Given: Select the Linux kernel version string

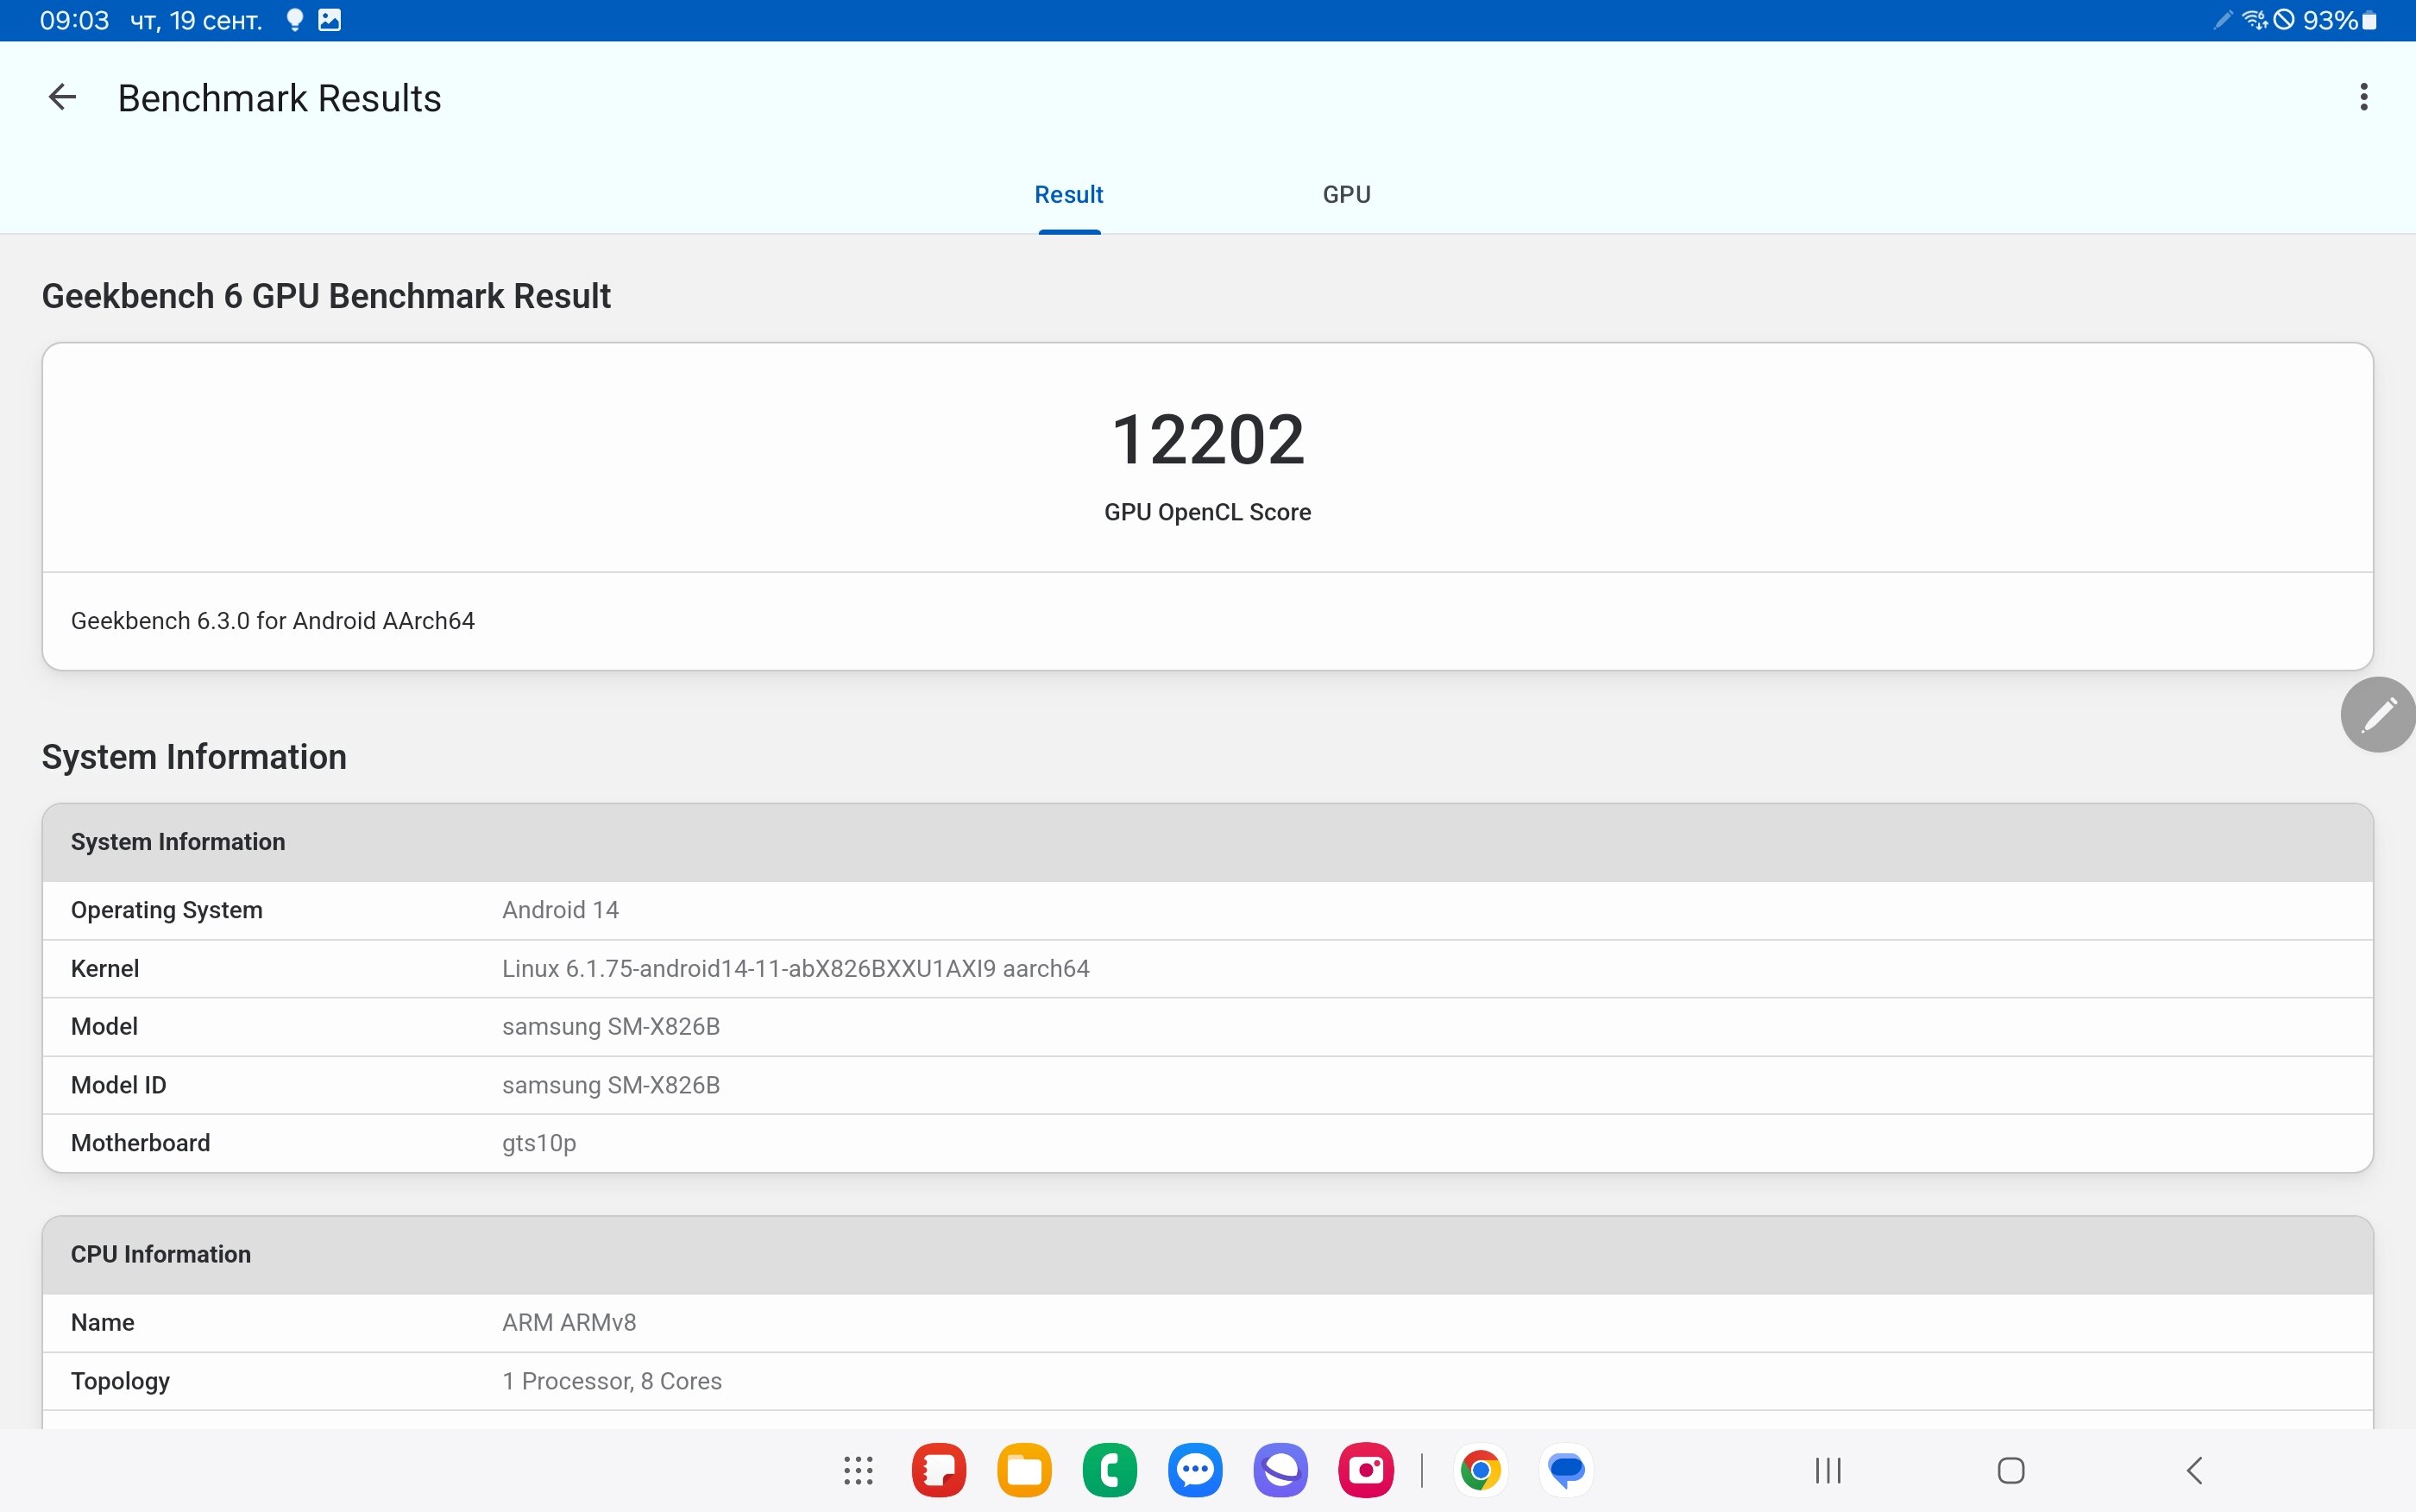Looking at the screenshot, I should pos(796,968).
